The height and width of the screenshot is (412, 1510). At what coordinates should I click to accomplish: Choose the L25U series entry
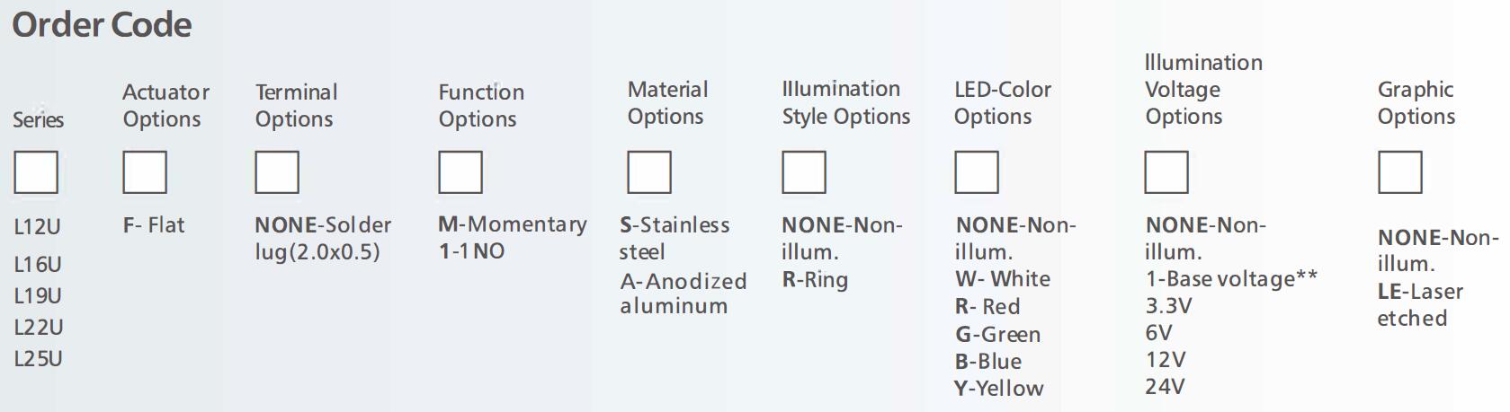coord(38,359)
